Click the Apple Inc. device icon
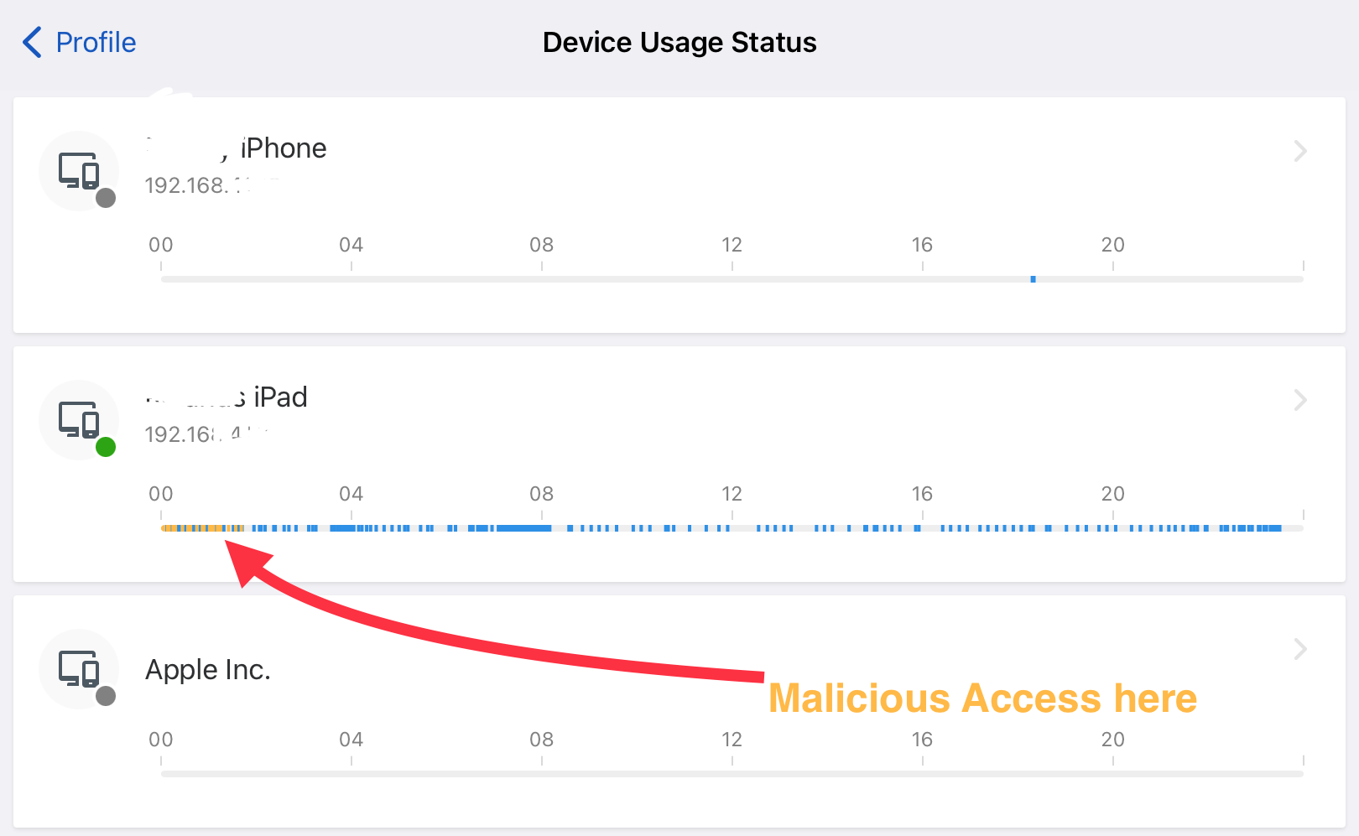The image size is (1359, 836). tap(79, 669)
